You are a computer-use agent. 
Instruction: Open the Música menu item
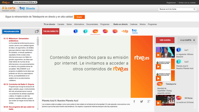click(x=142, y=24)
